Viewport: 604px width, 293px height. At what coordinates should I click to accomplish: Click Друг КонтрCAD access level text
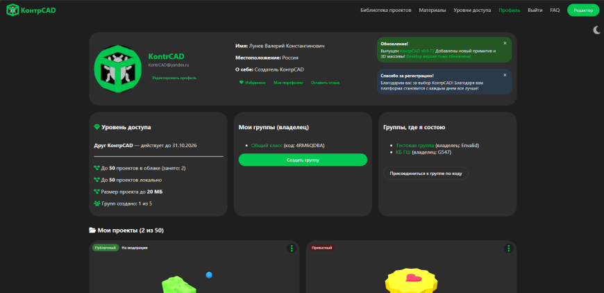pos(113,146)
